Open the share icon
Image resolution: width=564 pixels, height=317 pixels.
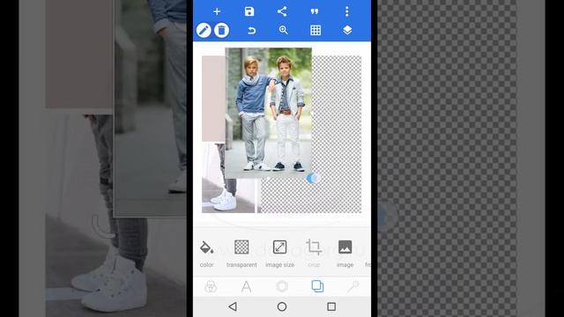pyautogui.click(x=282, y=11)
